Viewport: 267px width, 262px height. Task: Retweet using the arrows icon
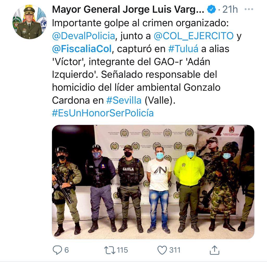tap(110, 250)
